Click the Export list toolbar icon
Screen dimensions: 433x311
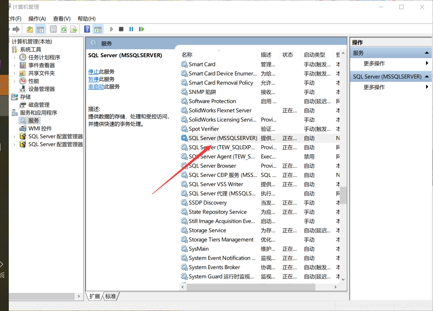[73, 29]
